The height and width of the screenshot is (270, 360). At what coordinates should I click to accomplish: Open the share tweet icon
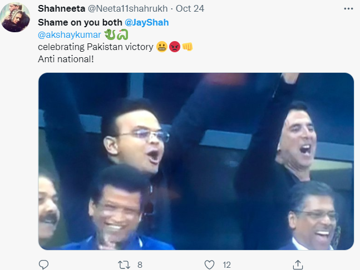click(298, 264)
